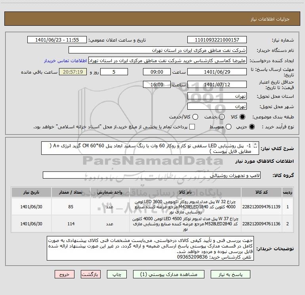Click product code 2282120094761136
The height and width of the screenshot is (295, 305).
[x=261, y=224]
